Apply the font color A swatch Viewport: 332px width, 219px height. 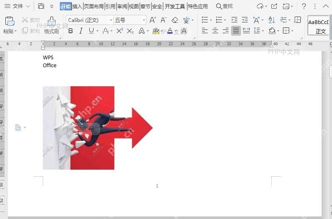pyautogui.click(x=170, y=31)
